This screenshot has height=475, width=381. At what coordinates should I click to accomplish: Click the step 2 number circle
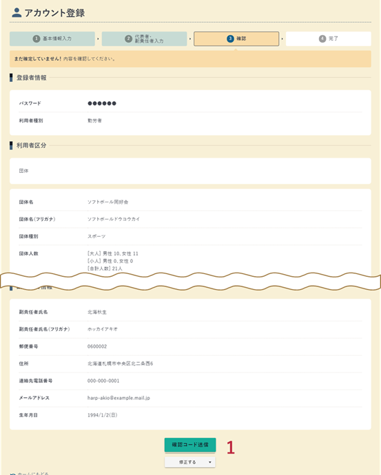tap(129, 39)
